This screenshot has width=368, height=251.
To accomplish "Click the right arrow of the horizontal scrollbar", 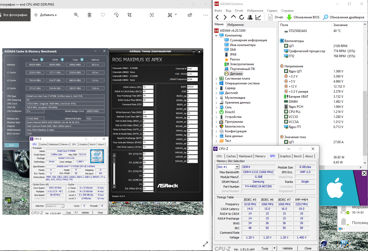I will tap(360, 167).
